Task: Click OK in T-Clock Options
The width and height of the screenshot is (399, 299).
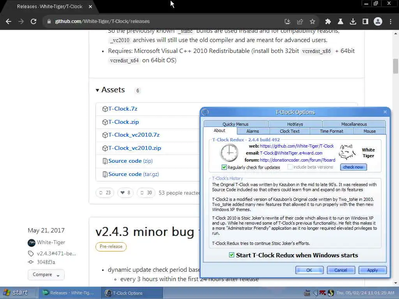Action: [309, 270]
